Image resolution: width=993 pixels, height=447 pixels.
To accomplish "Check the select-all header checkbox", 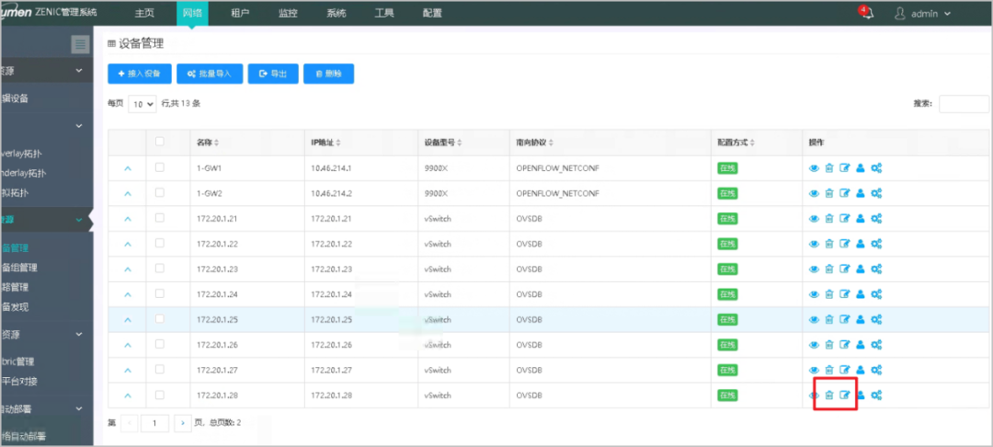I will click(160, 142).
